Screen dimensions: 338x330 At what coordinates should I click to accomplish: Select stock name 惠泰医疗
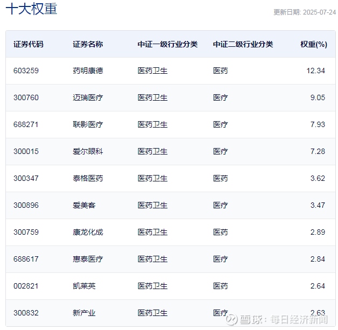88,259
